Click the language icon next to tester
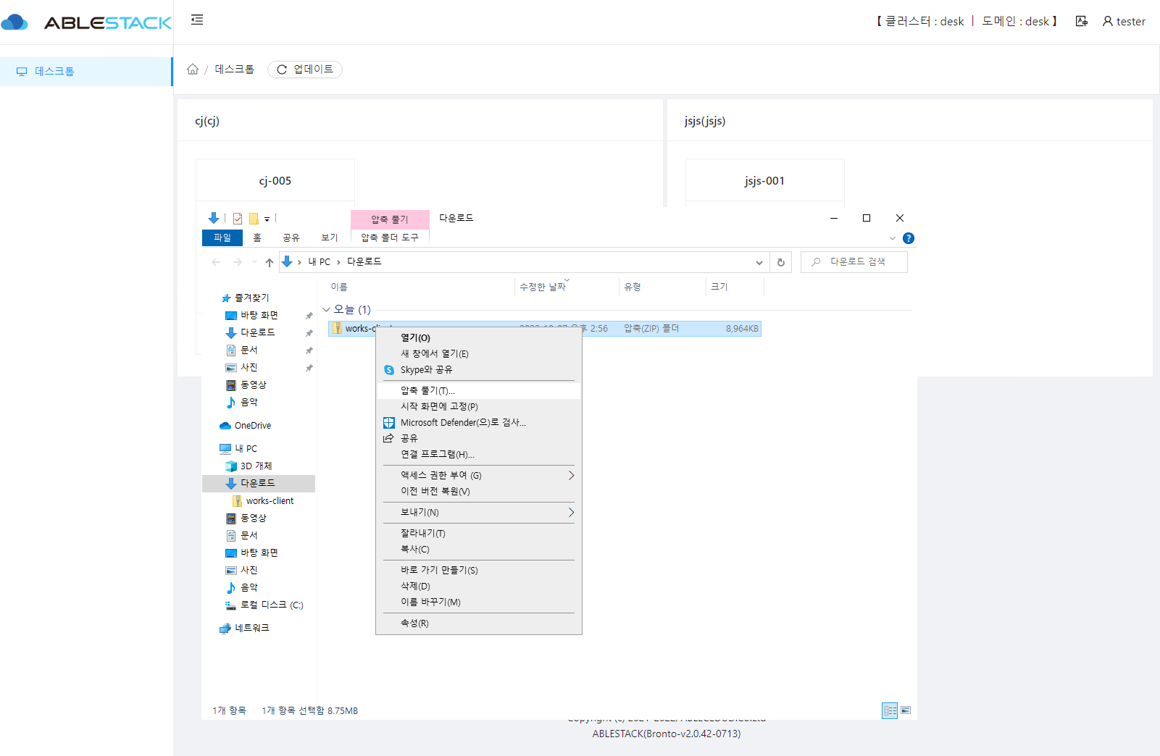The image size is (1160, 756). 1080,21
